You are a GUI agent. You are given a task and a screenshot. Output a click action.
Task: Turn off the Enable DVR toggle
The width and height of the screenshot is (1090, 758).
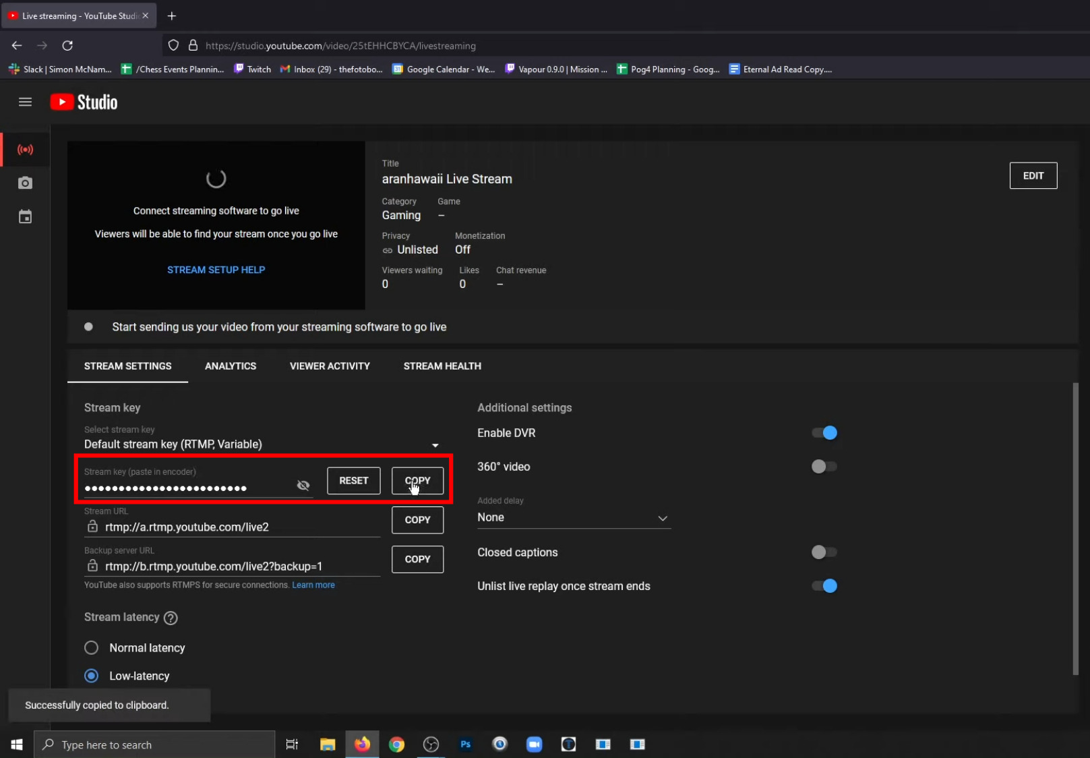click(824, 432)
